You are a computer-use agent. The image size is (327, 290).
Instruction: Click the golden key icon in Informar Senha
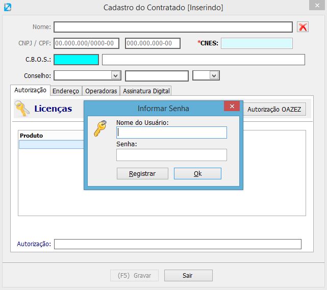tap(100, 128)
